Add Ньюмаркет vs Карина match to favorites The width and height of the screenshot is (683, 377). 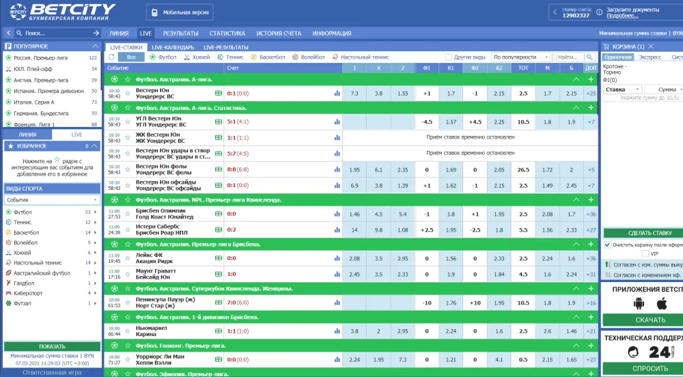(x=128, y=331)
